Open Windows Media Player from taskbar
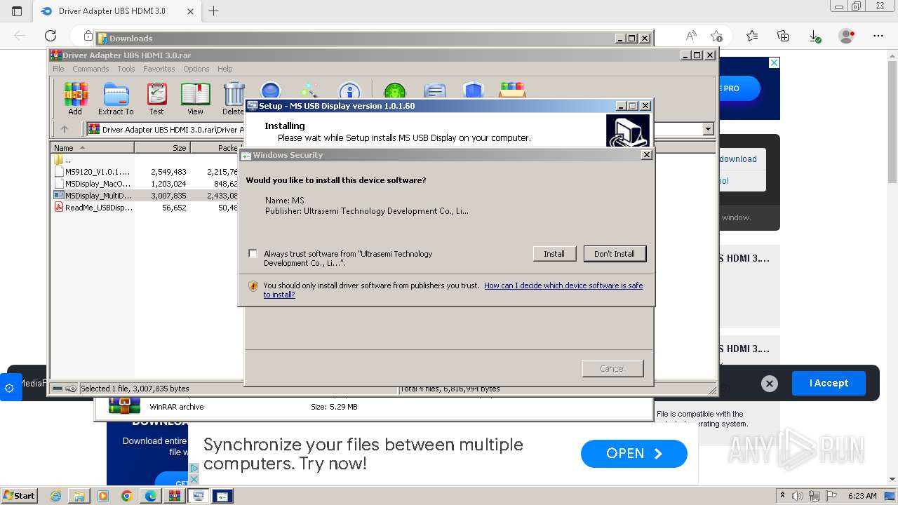Viewport: 898px width, 505px height. pos(103,496)
